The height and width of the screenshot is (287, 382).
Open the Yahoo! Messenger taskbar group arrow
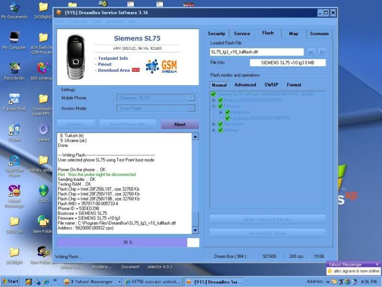click(x=119, y=282)
